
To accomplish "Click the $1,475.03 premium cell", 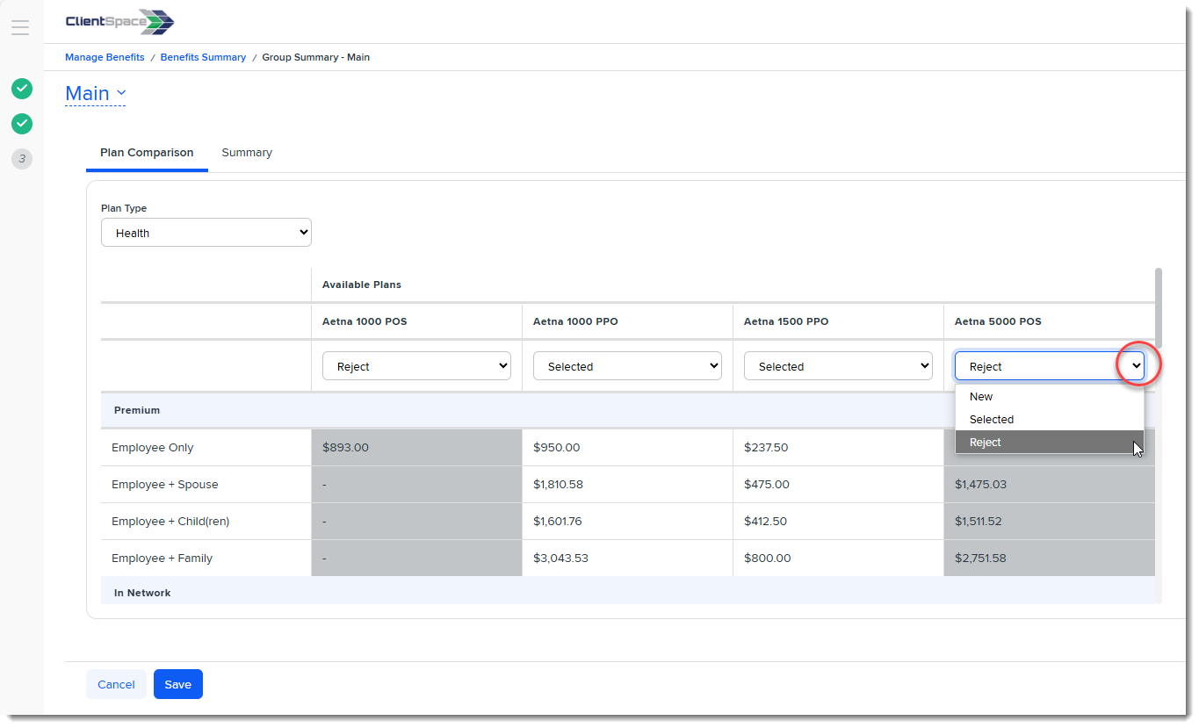I will click(x=1050, y=484).
